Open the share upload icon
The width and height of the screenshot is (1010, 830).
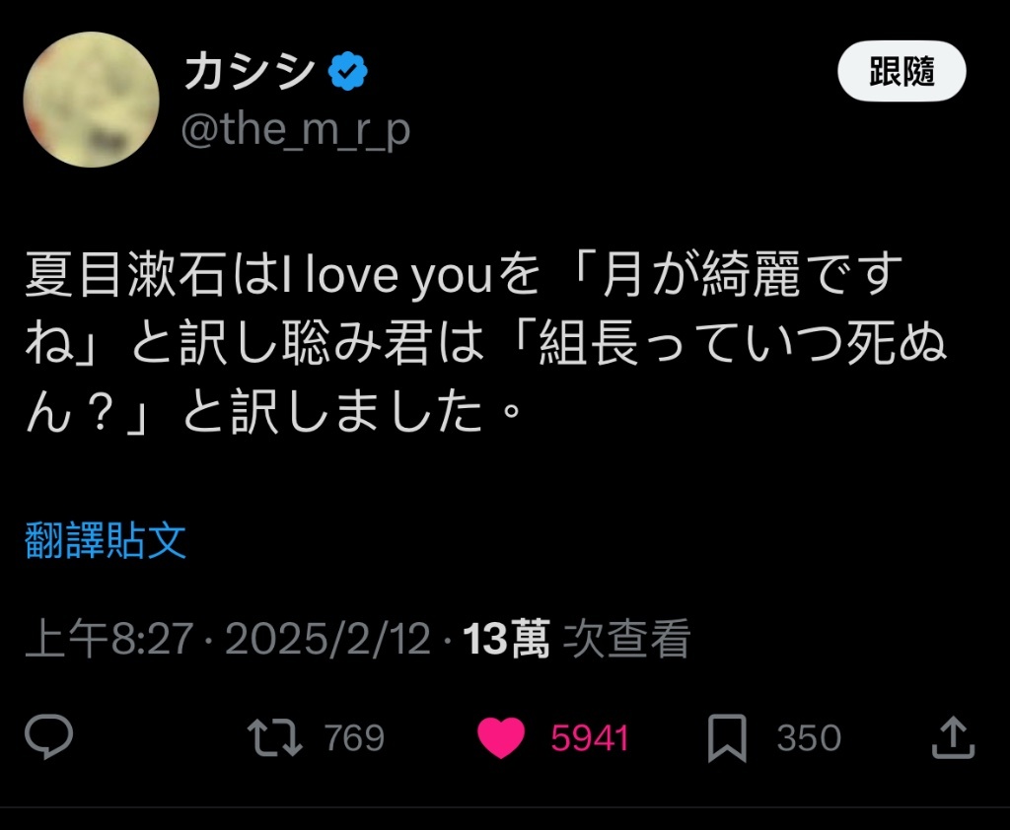pos(954,737)
